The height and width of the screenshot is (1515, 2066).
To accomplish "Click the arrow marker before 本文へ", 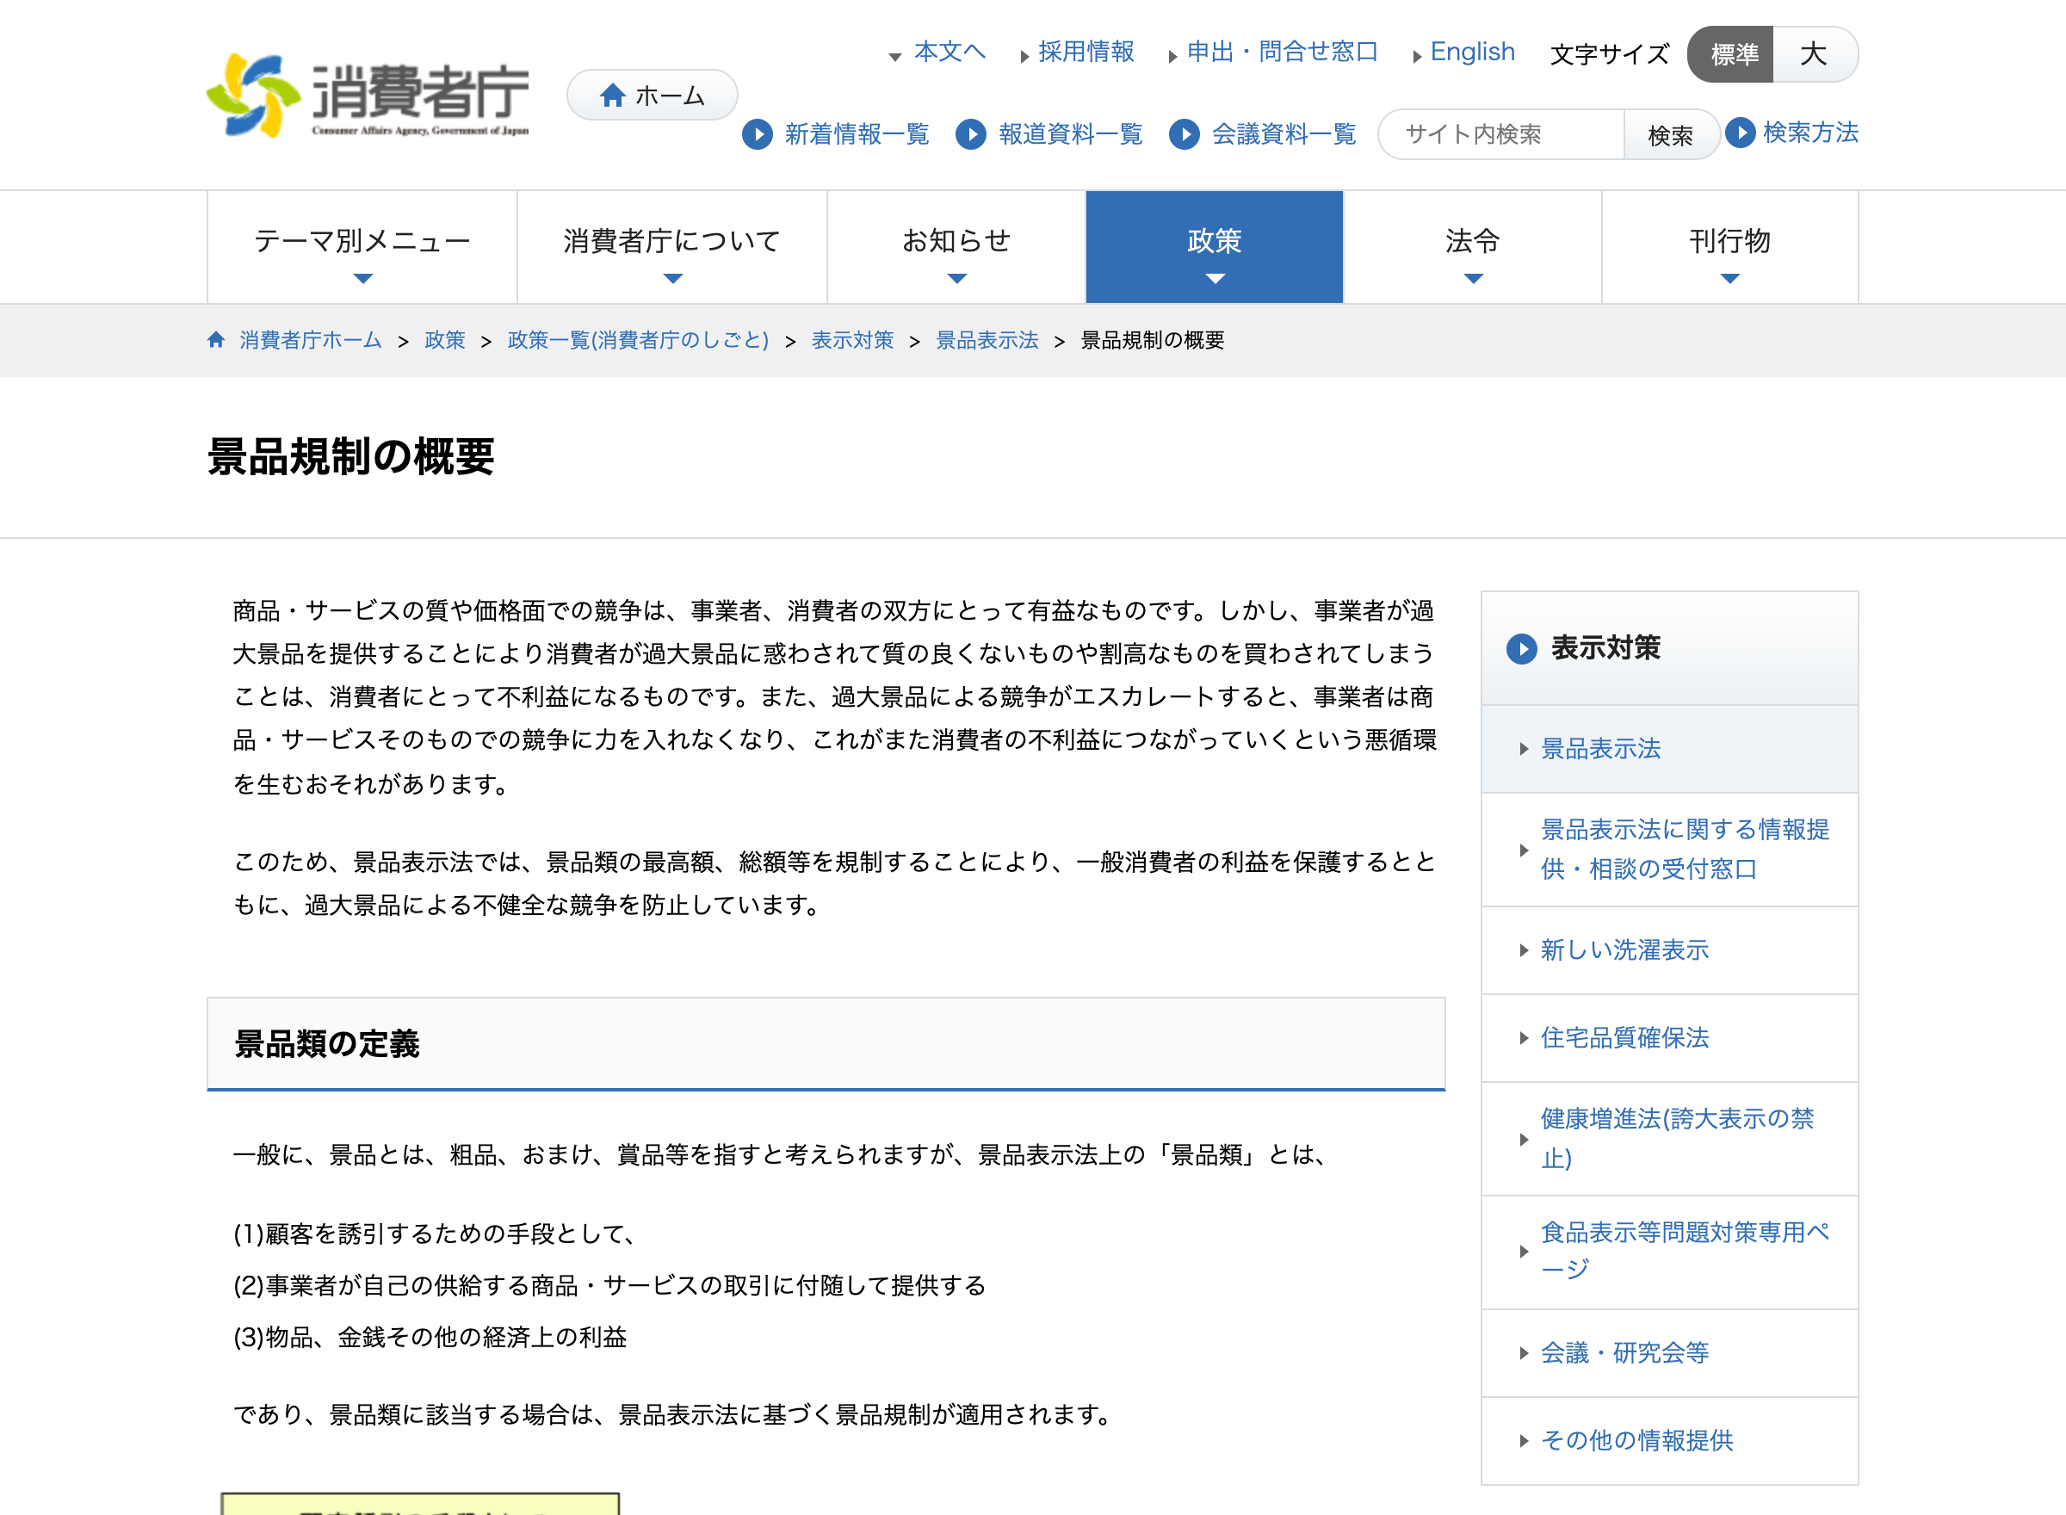I will pos(895,57).
